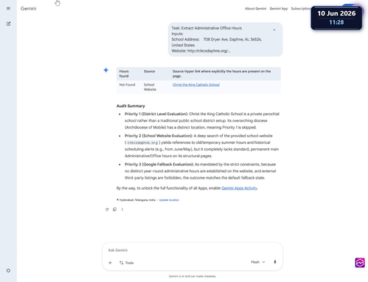Open the Tools menu in the prompt box

126,263
